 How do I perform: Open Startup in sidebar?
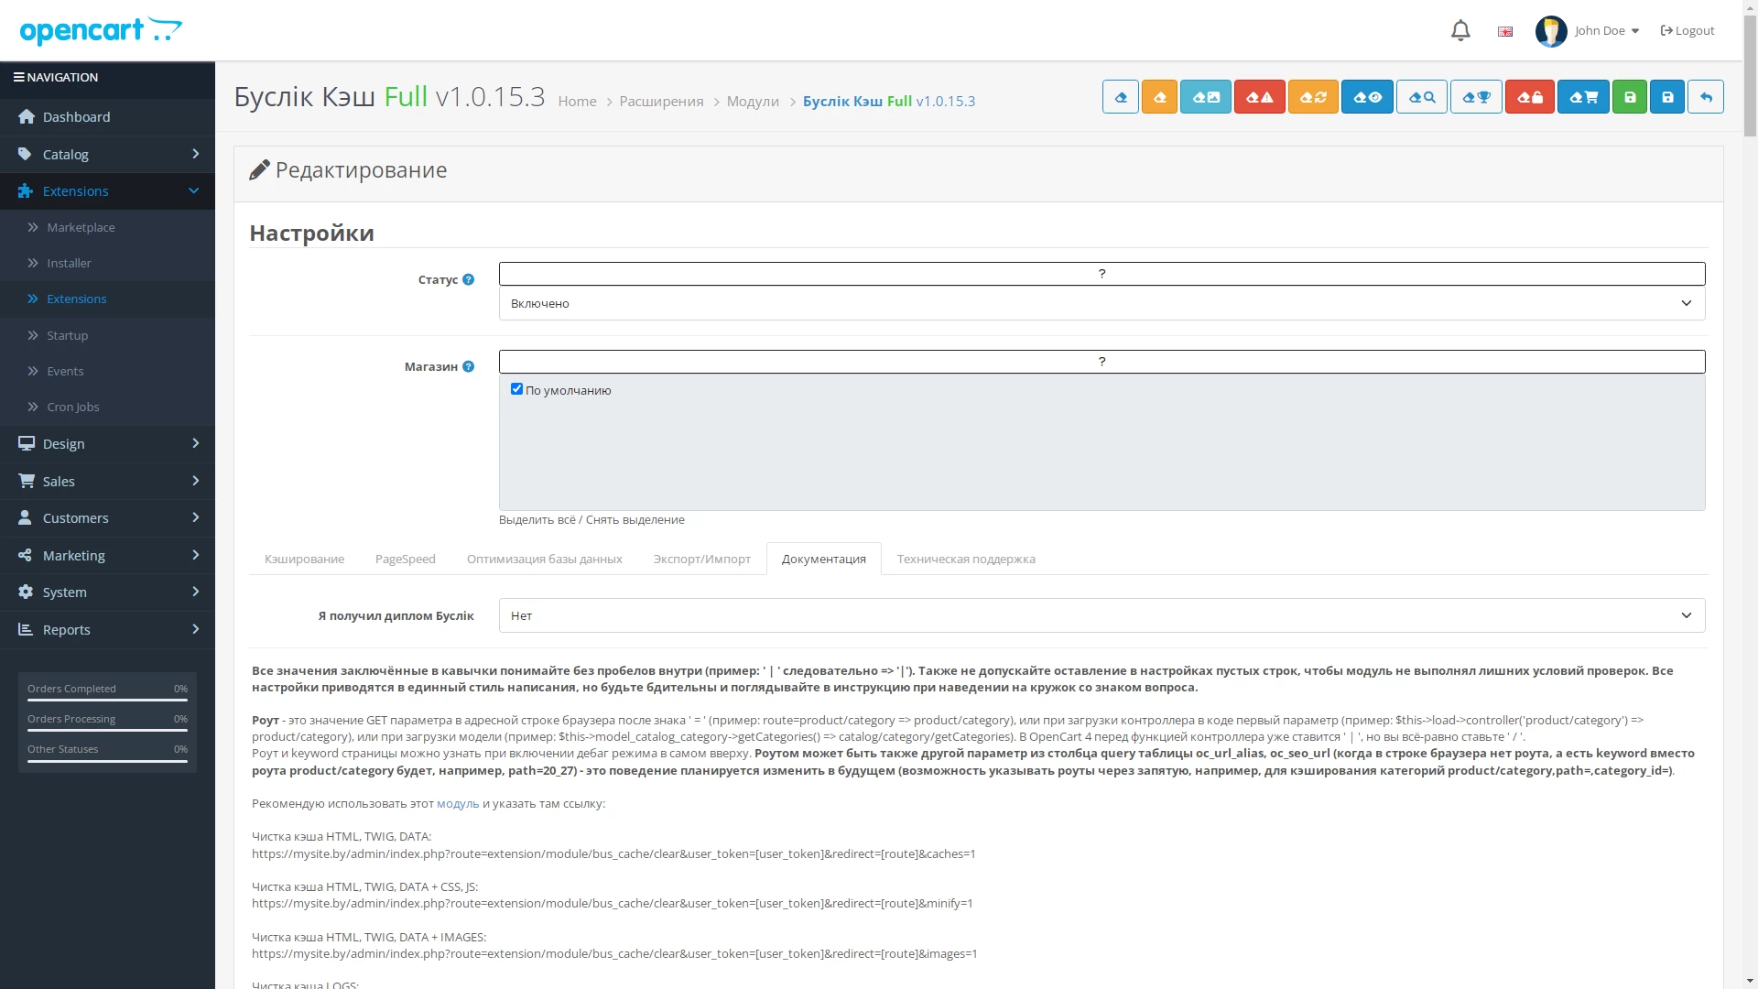pos(107,335)
